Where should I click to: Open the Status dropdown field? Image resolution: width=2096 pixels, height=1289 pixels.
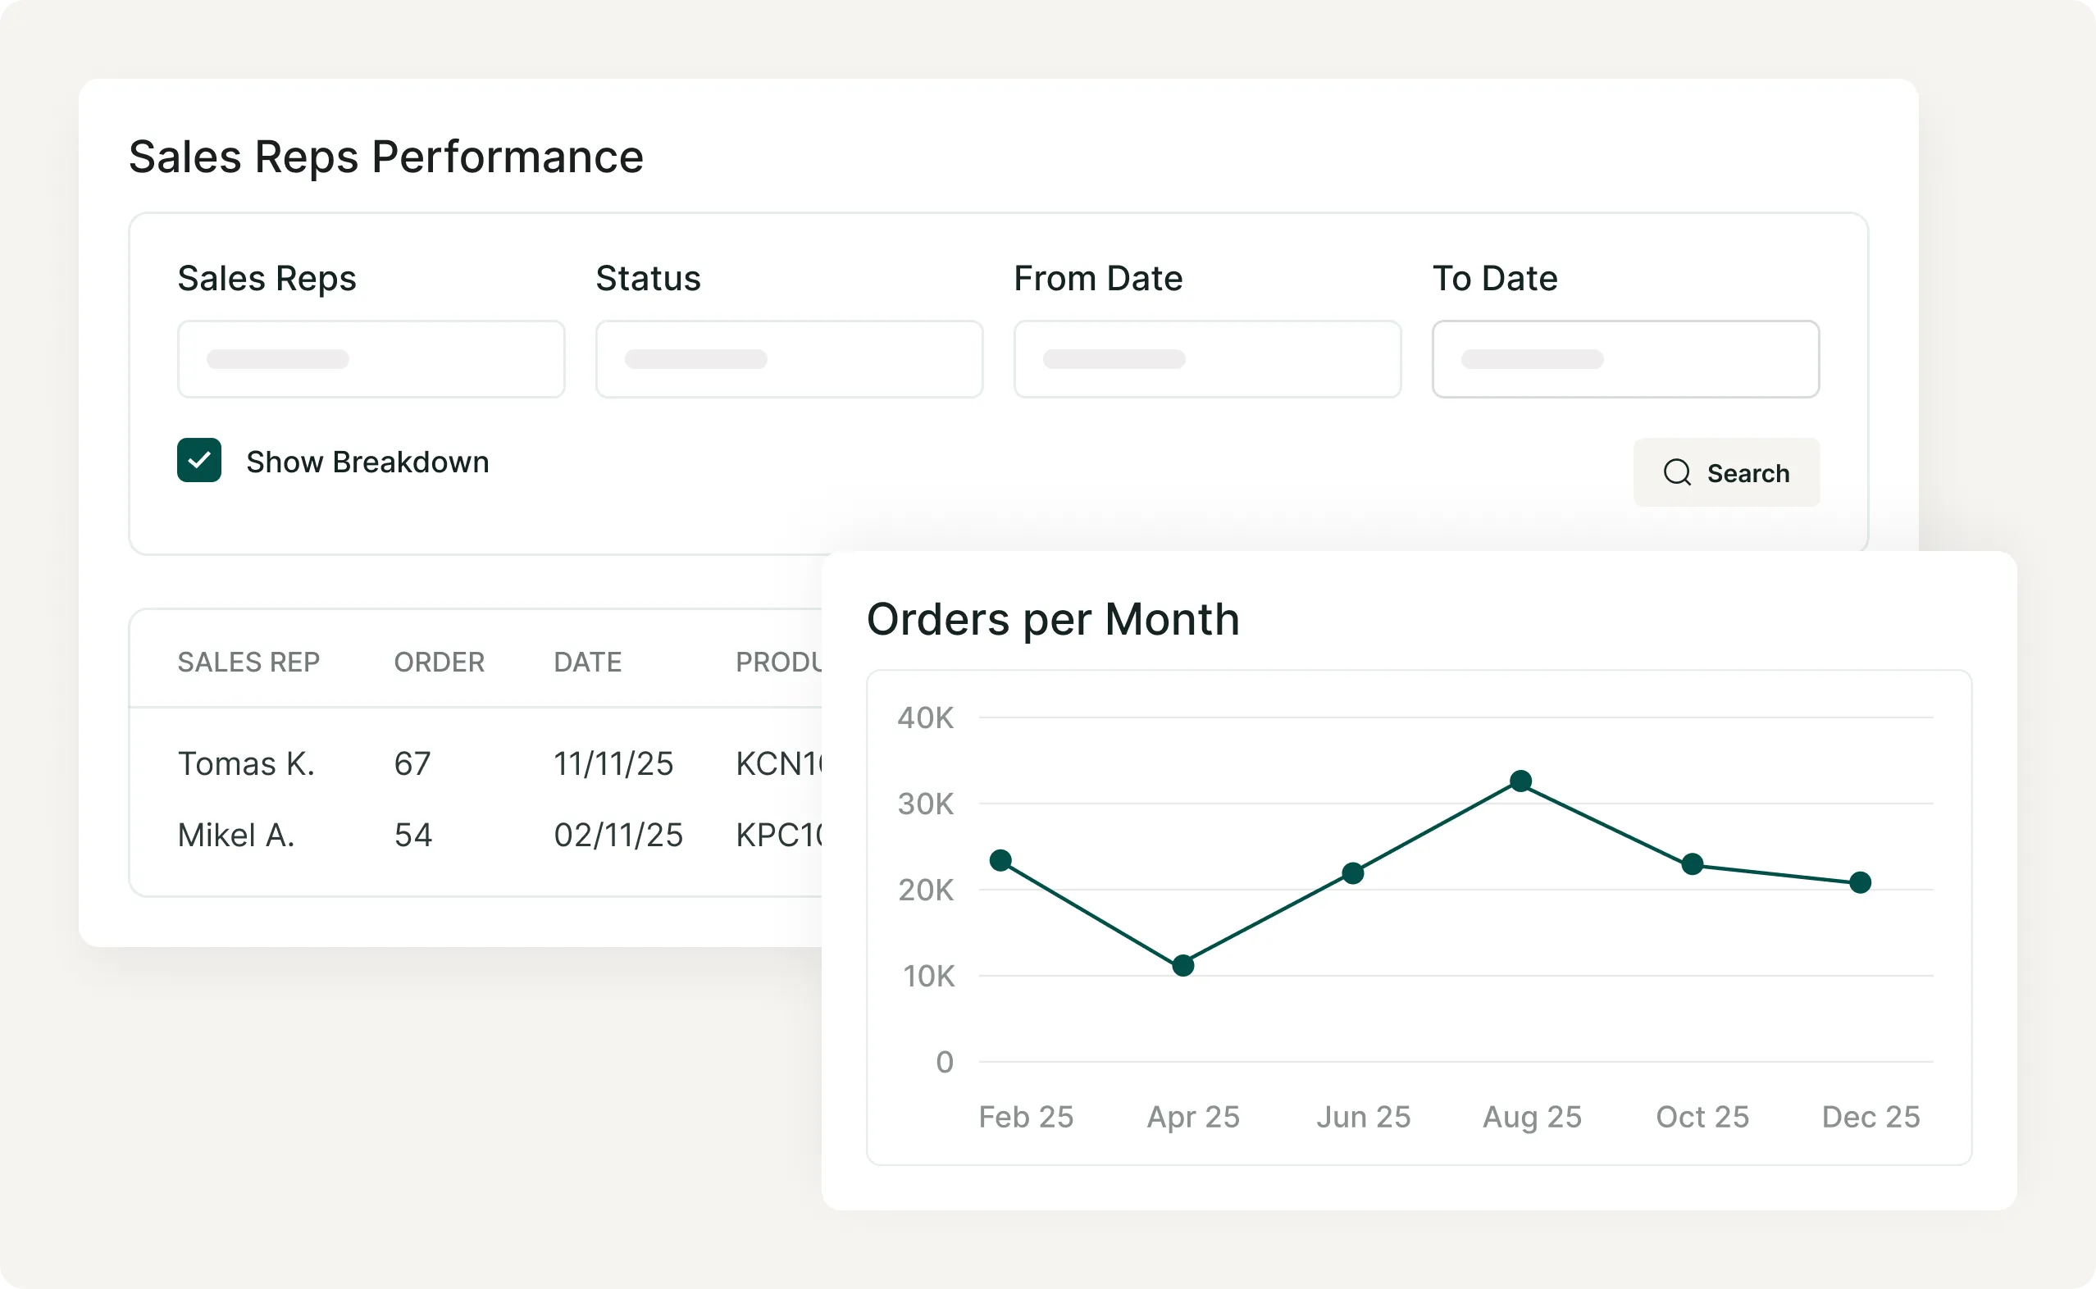[788, 359]
